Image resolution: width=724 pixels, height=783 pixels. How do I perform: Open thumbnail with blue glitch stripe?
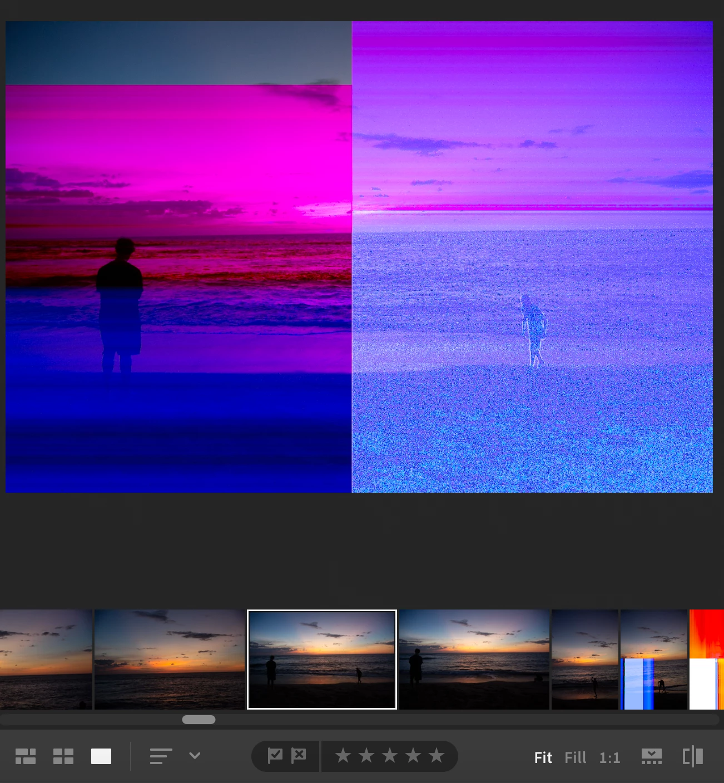[x=654, y=660]
